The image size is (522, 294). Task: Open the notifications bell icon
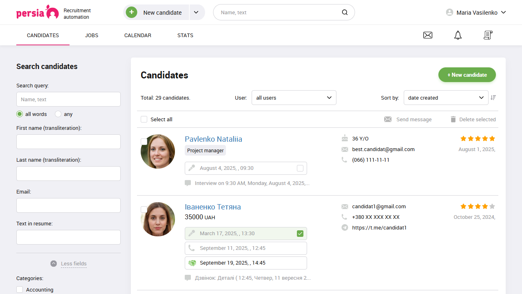tap(458, 35)
